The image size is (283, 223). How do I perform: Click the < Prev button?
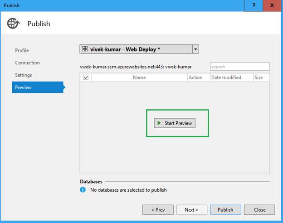pyautogui.click(x=158, y=210)
